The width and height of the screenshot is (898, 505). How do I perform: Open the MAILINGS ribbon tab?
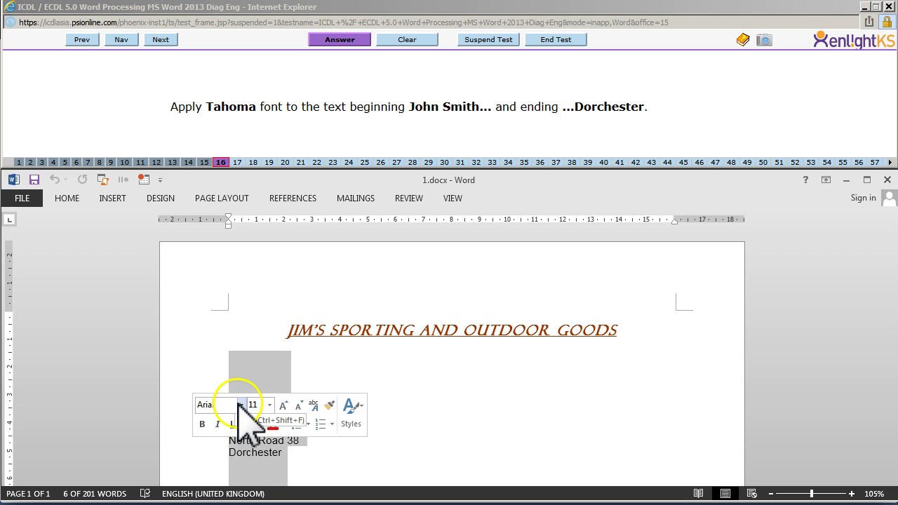(x=356, y=198)
